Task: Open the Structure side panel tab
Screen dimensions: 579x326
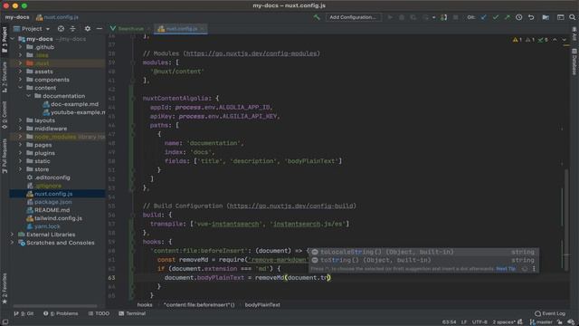Action: coord(5,77)
